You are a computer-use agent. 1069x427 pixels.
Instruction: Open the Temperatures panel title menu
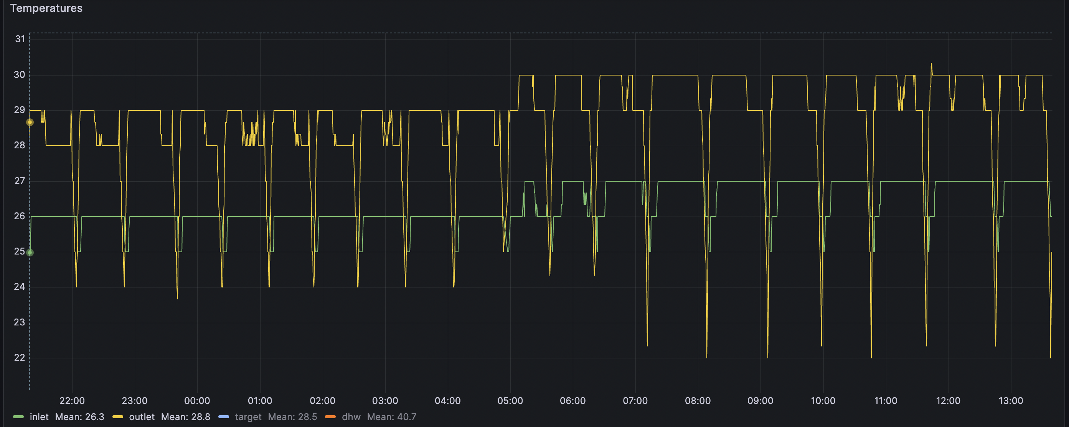click(46, 8)
